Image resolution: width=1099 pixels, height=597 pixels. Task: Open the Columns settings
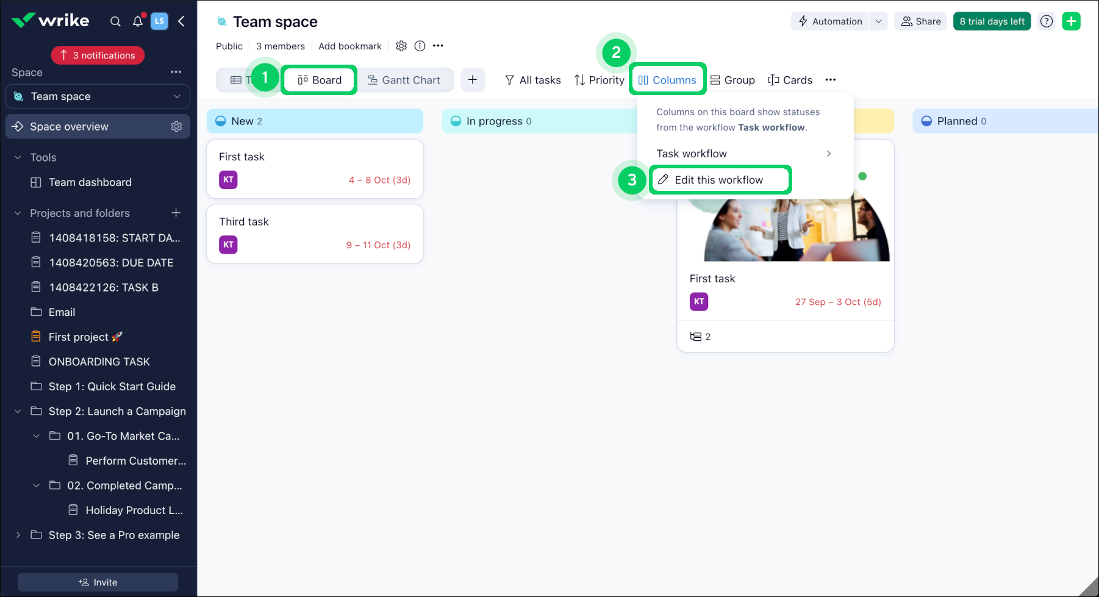(x=667, y=79)
